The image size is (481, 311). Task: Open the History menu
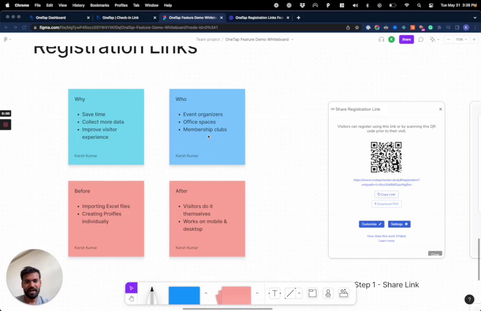[78, 5]
